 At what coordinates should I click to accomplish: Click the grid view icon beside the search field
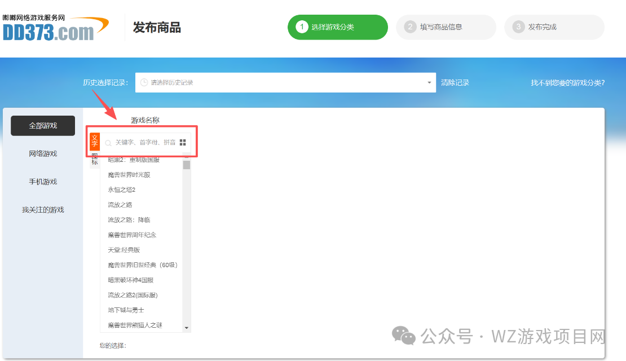(x=183, y=143)
